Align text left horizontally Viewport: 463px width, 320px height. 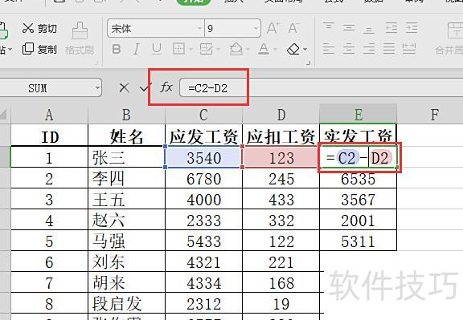[x=328, y=49]
